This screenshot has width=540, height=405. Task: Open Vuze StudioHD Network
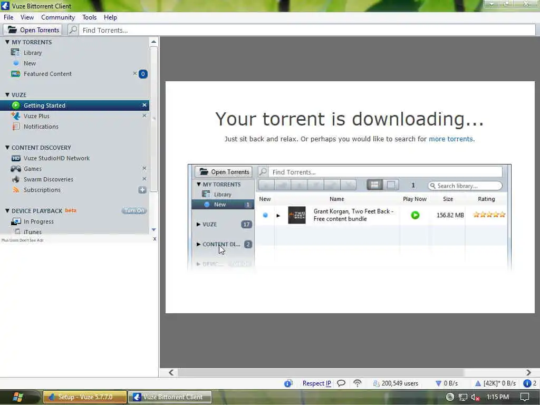coord(56,158)
